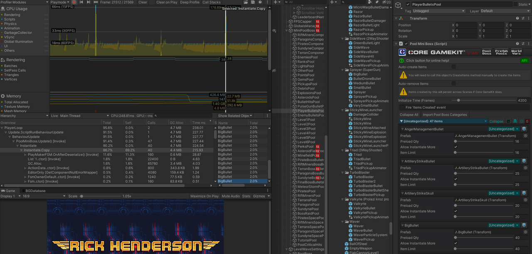Click the Clear button in profiler
This screenshot has width=532, height=254.
pyautogui.click(x=143, y=2)
